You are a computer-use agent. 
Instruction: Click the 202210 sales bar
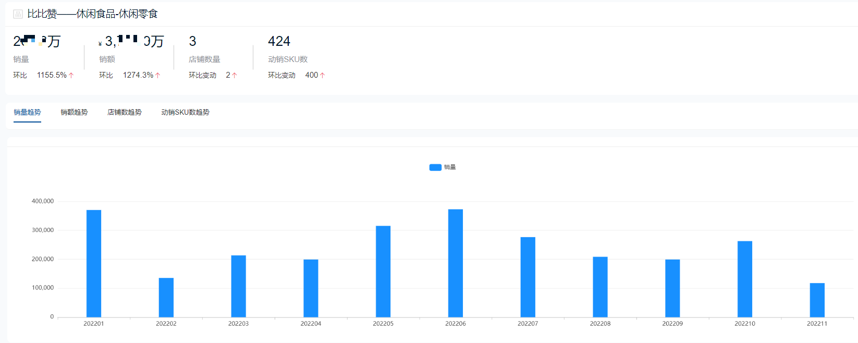(x=745, y=279)
